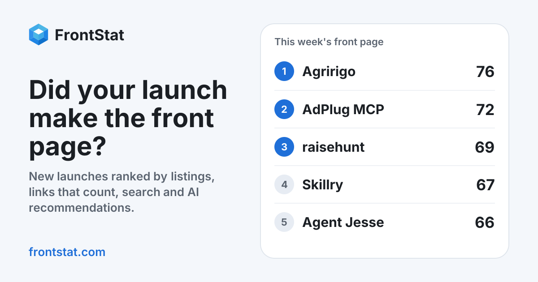The width and height of the screenshot is (538, 282).
Task: Click the gray rank 5 badge
Action: tap(284, 222)
